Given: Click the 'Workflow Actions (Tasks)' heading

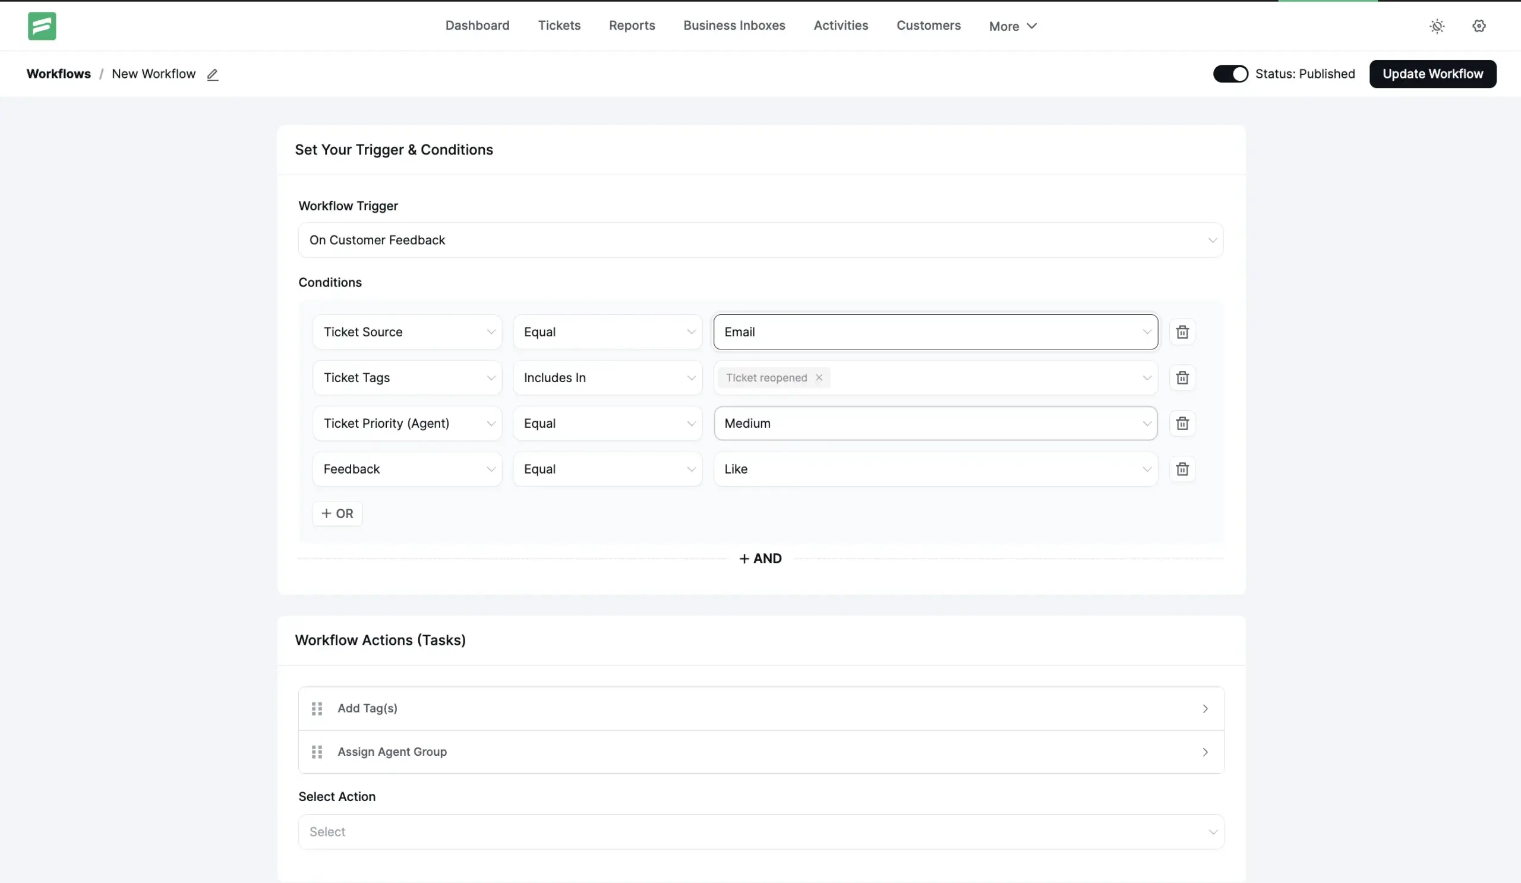Looking at the screenshot, I should tap(380, 641).
